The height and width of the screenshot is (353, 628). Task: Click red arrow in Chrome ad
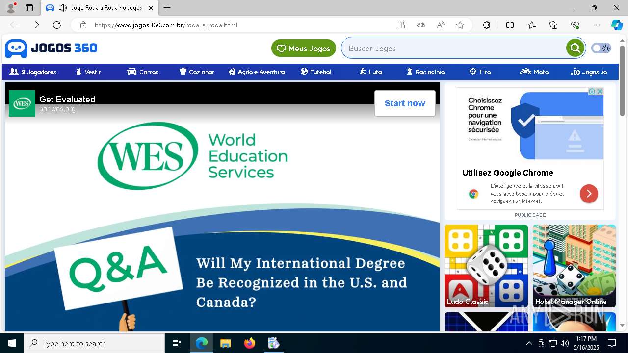(589, 194)
